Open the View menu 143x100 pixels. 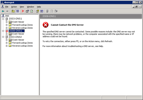[x=22, y=7]
